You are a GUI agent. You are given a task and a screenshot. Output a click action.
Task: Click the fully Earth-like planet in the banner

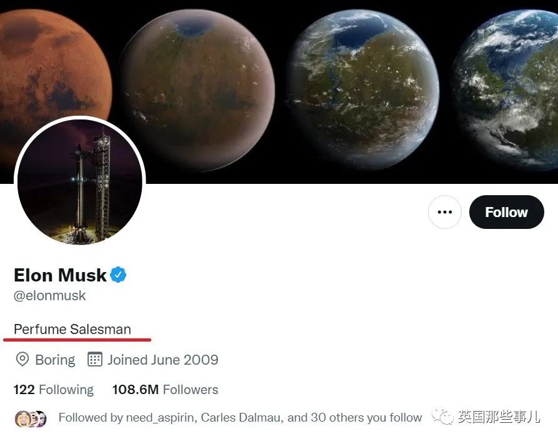coord(512,88)
